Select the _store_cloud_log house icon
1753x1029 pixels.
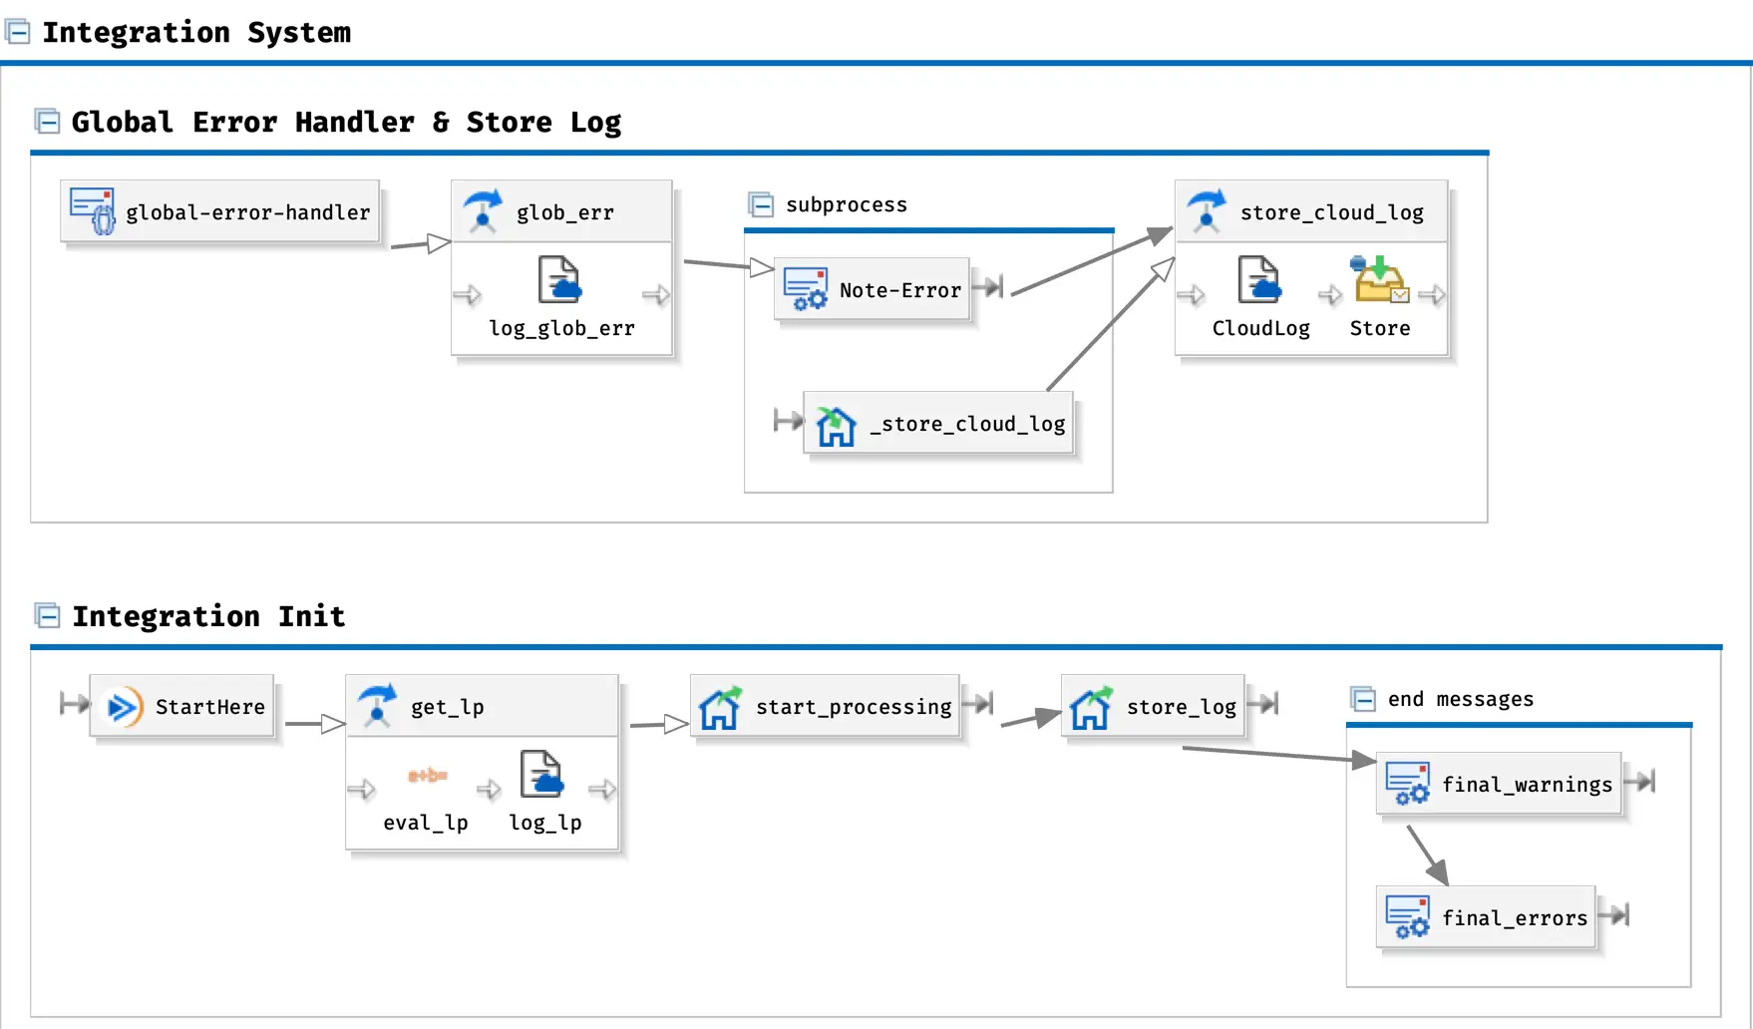(x=836, y=426)
